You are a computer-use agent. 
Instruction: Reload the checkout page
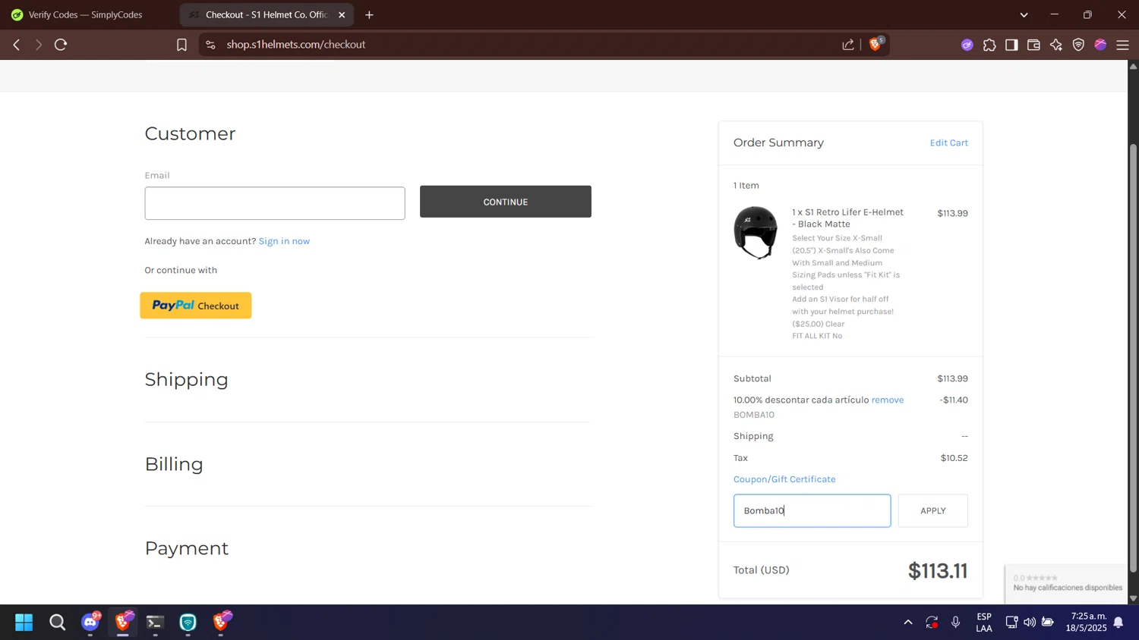click(x=61, y=45)
